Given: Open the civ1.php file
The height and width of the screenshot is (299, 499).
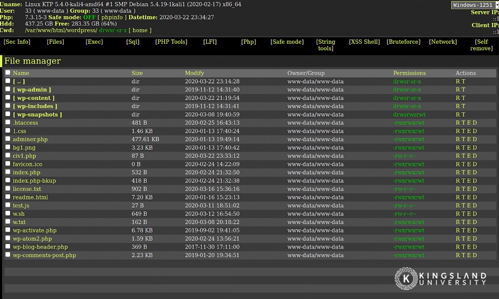Looking at the screenshot, I should (x=24, y=155).
